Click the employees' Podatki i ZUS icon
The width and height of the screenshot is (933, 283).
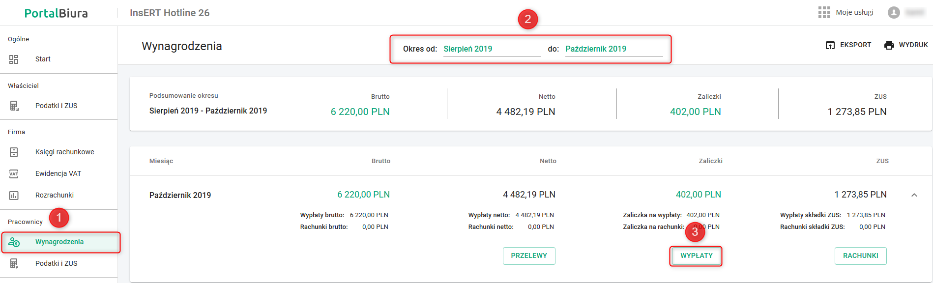14,264
